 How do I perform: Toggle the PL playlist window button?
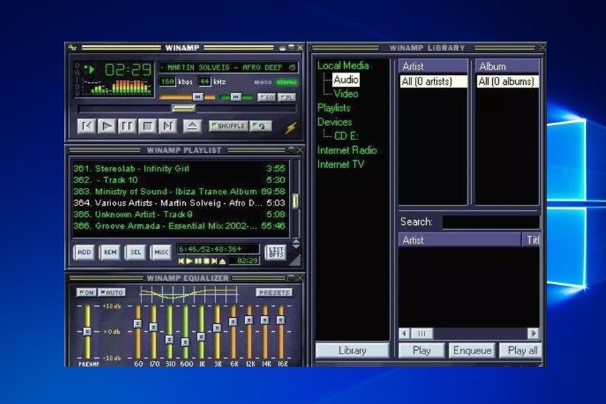pos(287,97)
